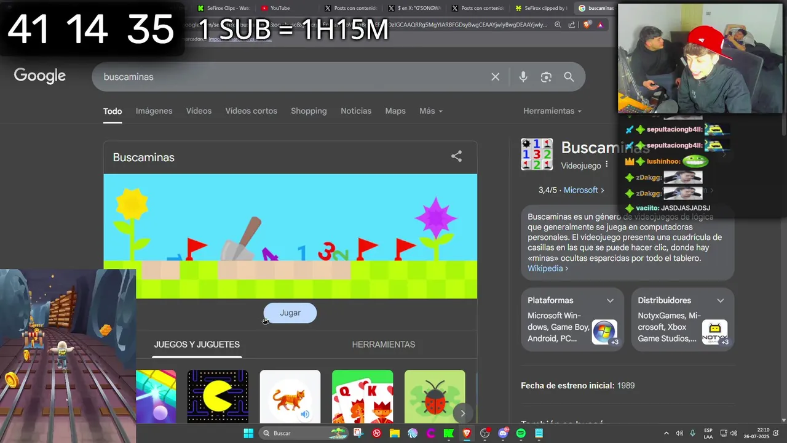The height and width of the screenshot is (443, 787).
Task: Open File Explorer from the taskbar
Action: 395,433
